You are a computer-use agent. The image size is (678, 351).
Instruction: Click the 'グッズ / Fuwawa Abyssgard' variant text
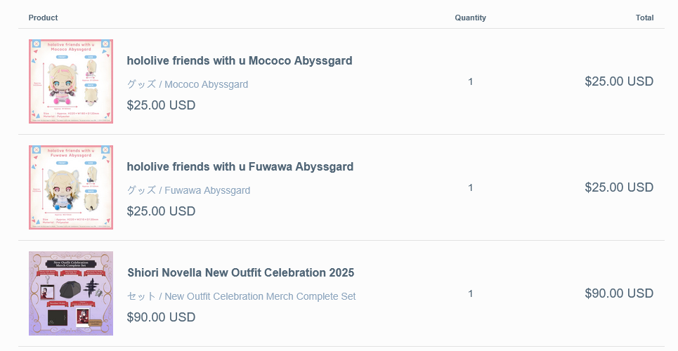188,190
